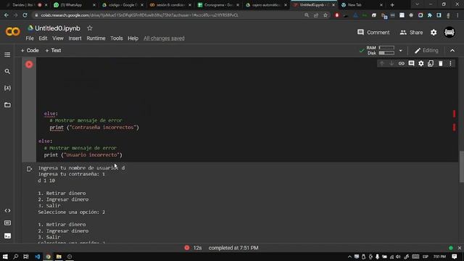Click "completed at 7:51 PM" status text
This screenshot has height=261, width=464.
pyautogui.click(x=233, y=248)
